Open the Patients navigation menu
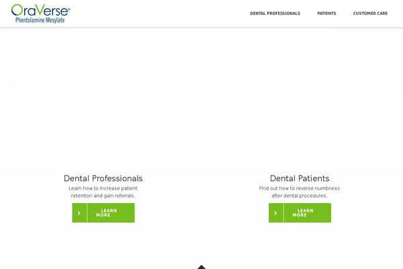Image resolution: width=403 pixels, height=269 pixels. click(x=326, y=13)
